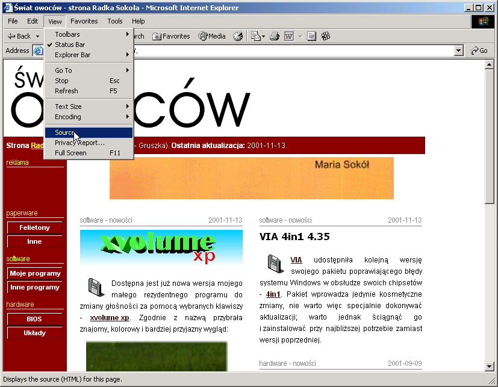
Task: Click floppy disk icon beside VIA article
Action: [276, 264]
